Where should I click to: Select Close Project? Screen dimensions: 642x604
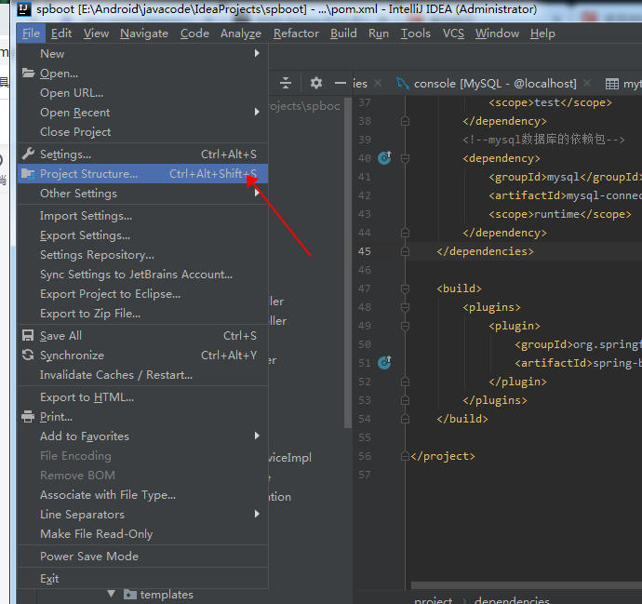point(143,132)
